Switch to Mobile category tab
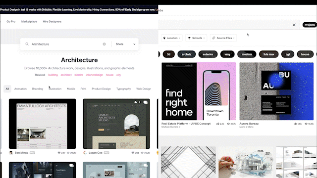Image resolution: width=317 pixels, height=178 pixels. (x=71, y=89)
